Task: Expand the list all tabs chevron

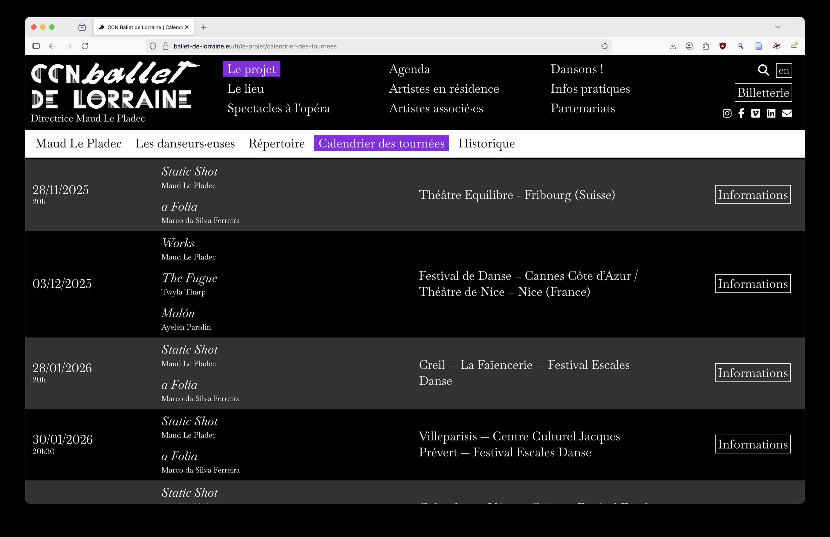Action: point(777,27)
